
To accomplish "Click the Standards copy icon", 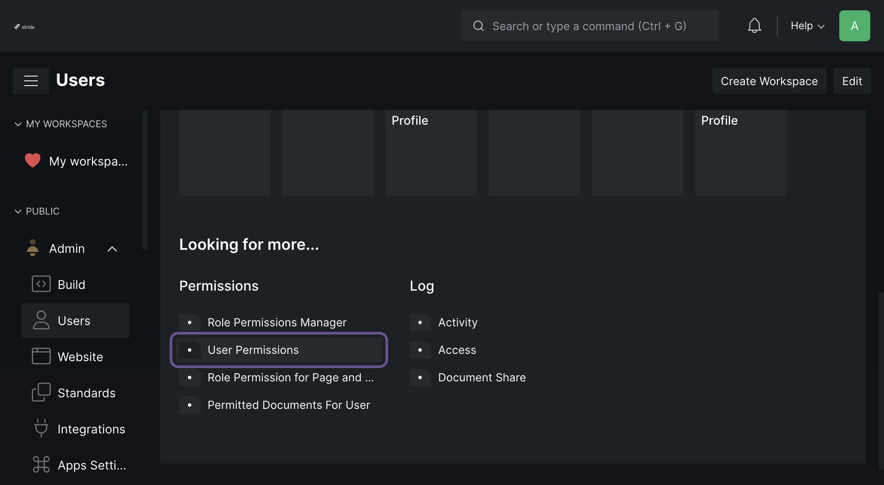I will (x=41, y=393).
